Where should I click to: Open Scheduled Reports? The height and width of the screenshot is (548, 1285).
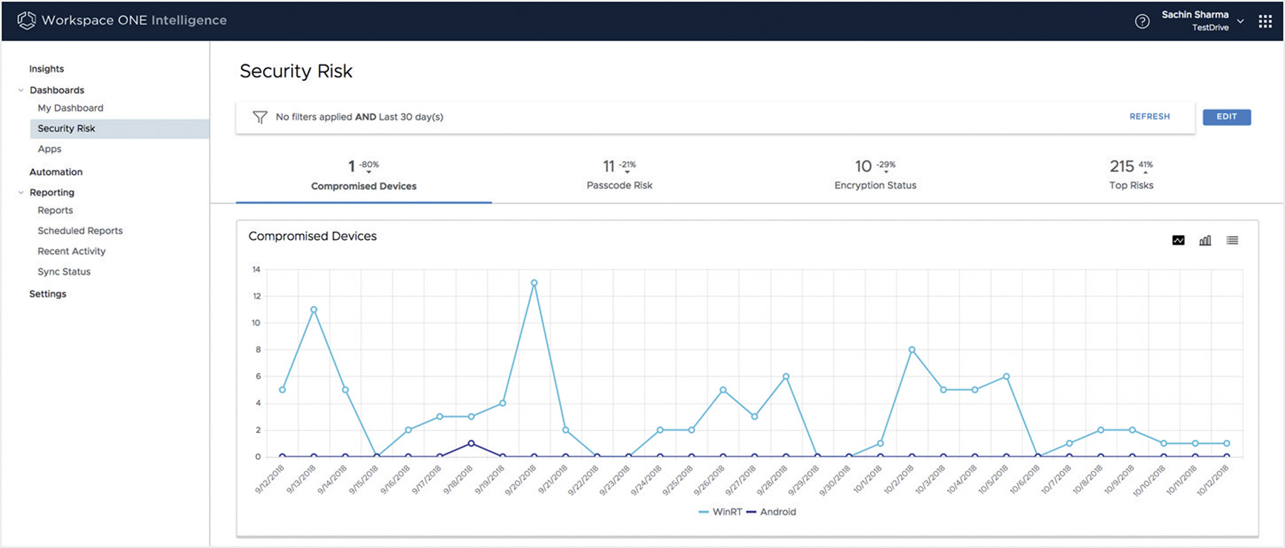coord(80,230)
